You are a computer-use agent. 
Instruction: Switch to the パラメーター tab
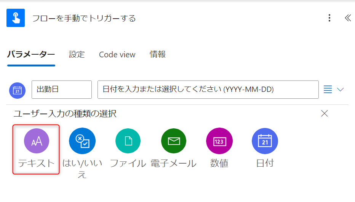click(x=31, y=54)
